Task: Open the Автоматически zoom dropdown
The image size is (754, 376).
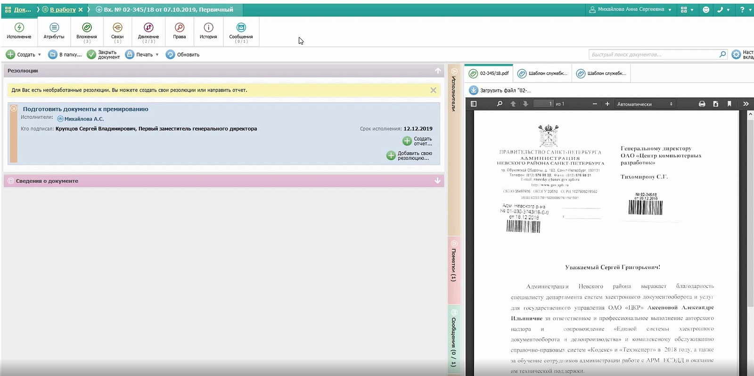Action: click(x=645, y=104)
